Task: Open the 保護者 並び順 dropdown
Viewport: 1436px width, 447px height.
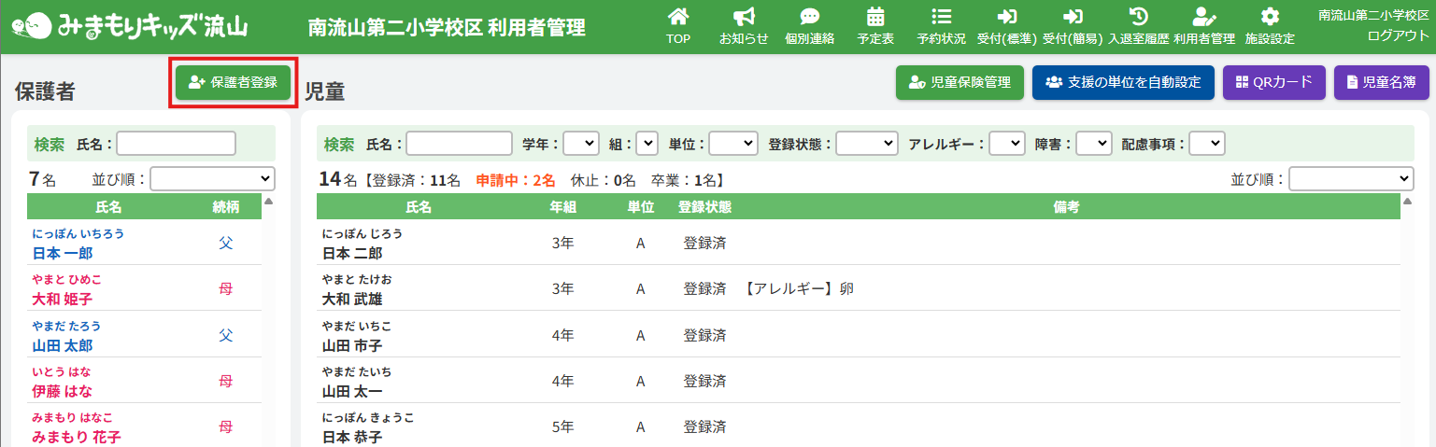Action: click(212, 179)
